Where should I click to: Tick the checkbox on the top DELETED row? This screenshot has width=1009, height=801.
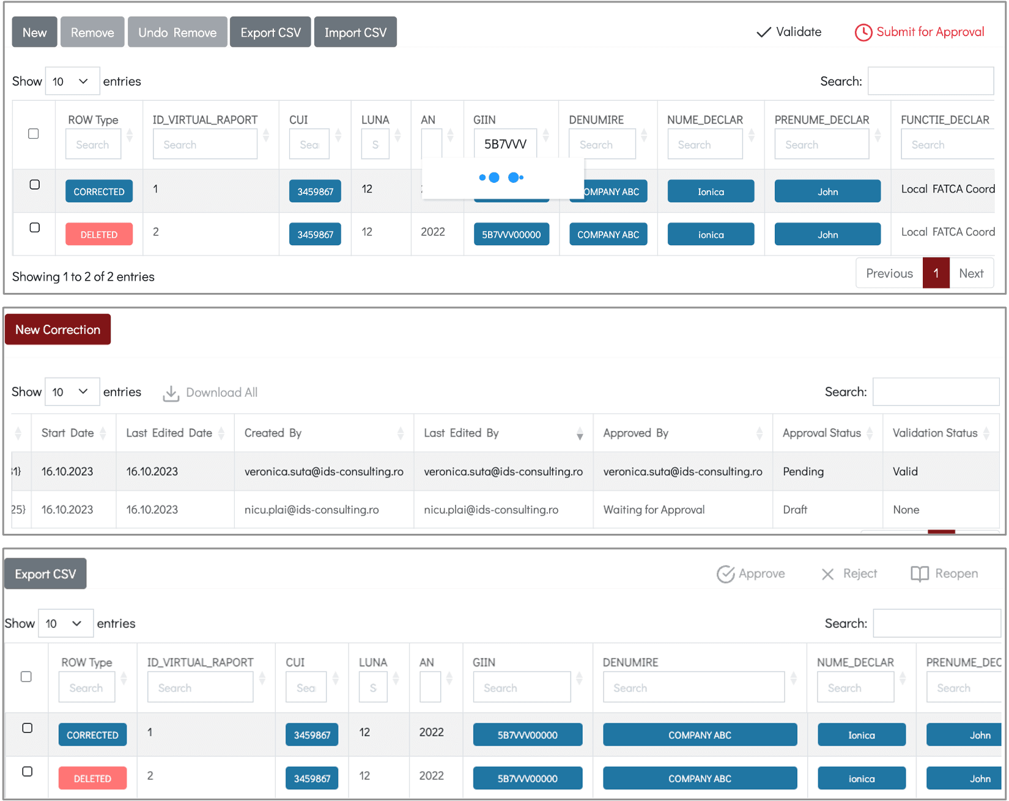(x=35, y=227)
